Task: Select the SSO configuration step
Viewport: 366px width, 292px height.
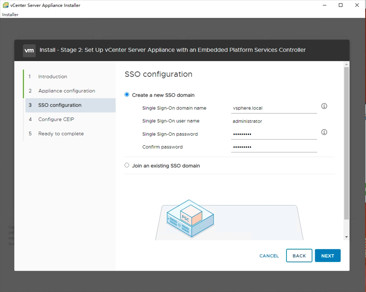Action: [60, 105]
